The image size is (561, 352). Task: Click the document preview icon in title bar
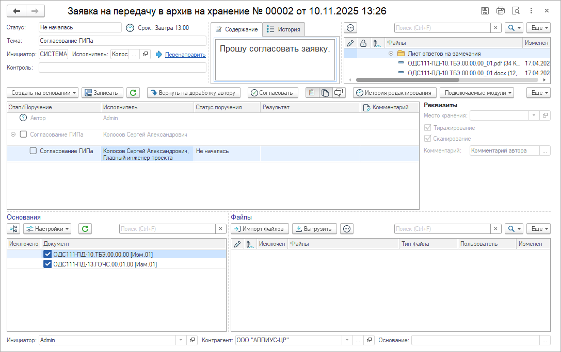coord(516,11)
